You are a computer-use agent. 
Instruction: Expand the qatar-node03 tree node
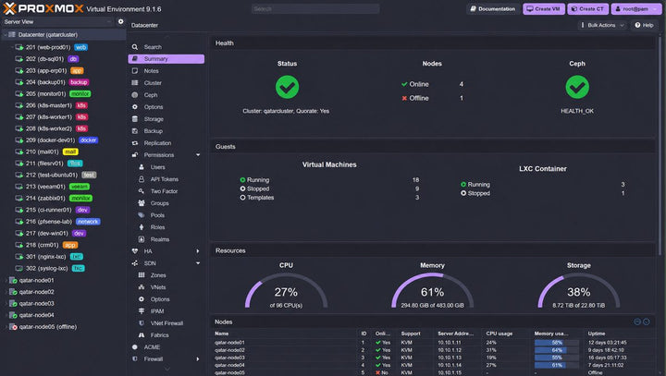click(6, 303)
